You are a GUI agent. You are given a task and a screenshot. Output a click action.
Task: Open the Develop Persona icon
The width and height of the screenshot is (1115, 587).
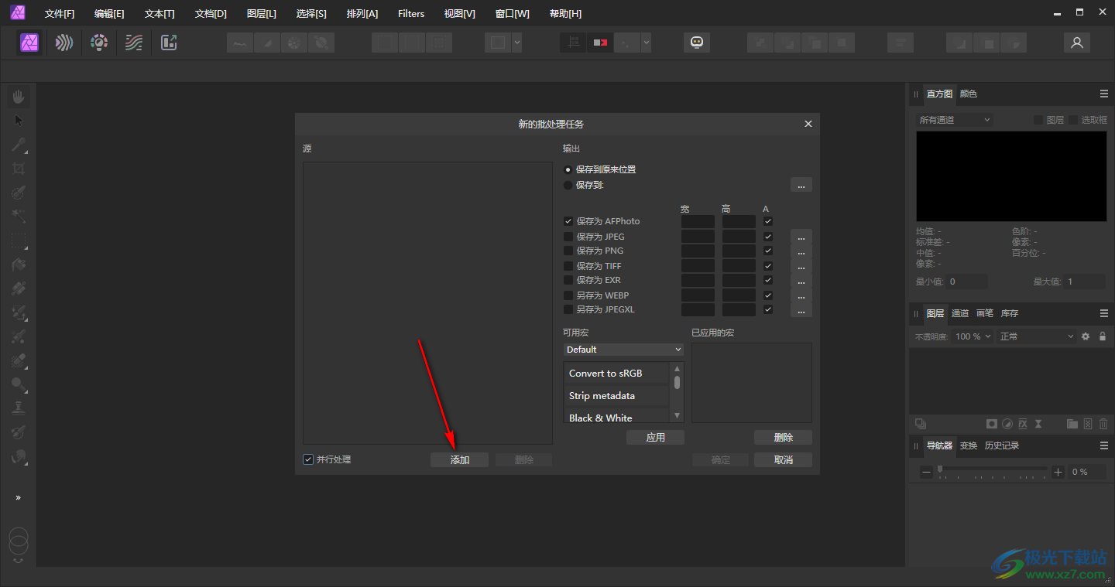click(99, 43)
